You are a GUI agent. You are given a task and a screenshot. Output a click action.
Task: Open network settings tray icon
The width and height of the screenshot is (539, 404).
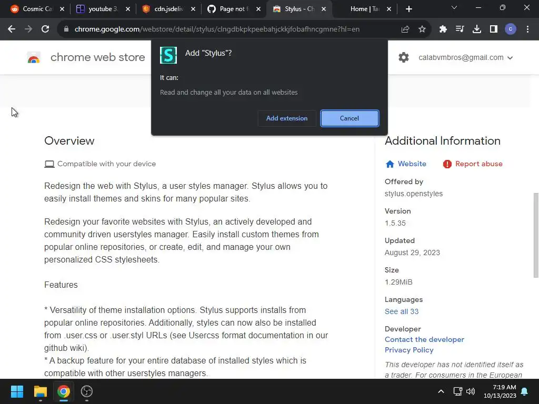457,391
